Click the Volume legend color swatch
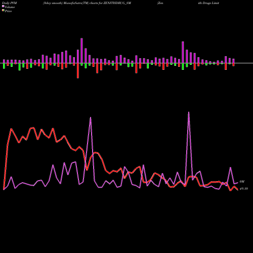This screenshot has height=253, width=253. (3, 6)
